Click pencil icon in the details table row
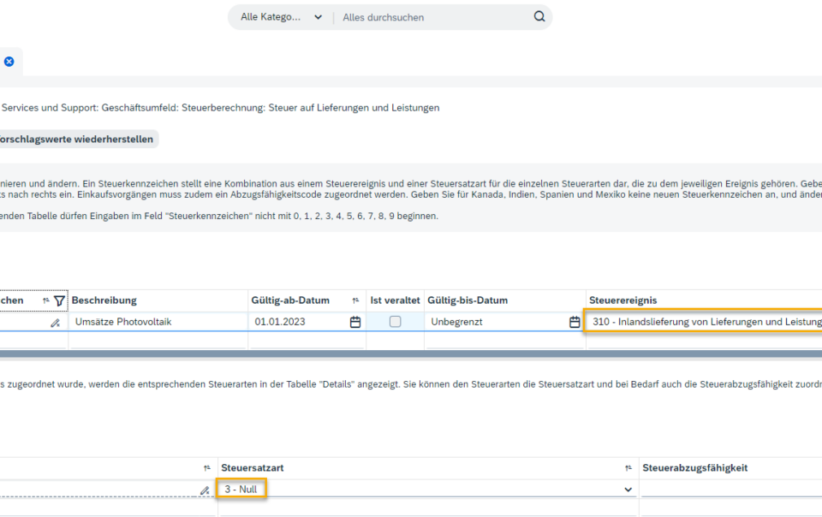This screenshot has width=822, height=517. (205, 490)
